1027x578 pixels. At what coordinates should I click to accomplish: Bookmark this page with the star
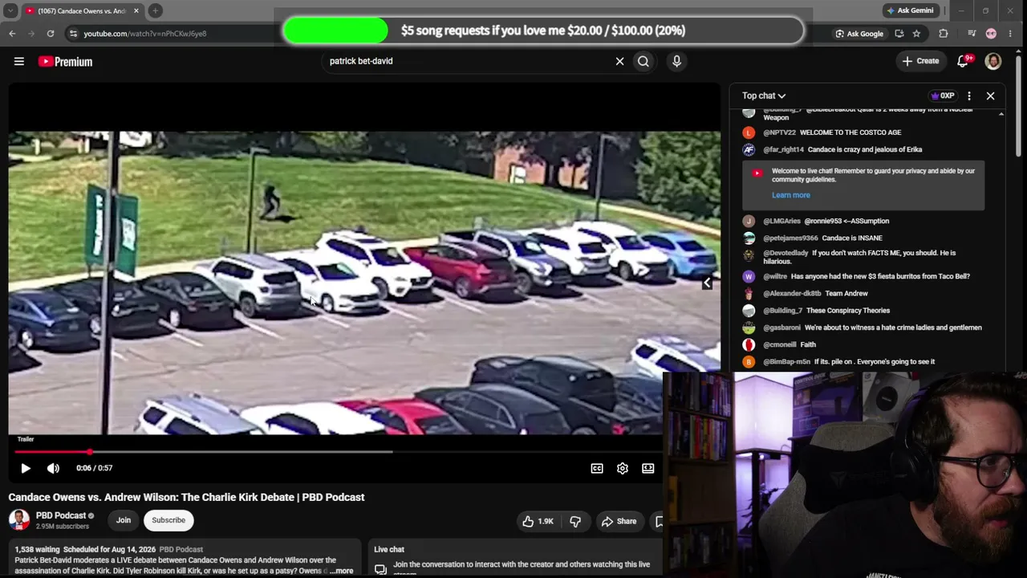[x=916, y=34]
